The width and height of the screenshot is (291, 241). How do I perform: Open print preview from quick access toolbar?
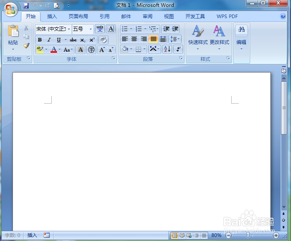coord(57,6)
